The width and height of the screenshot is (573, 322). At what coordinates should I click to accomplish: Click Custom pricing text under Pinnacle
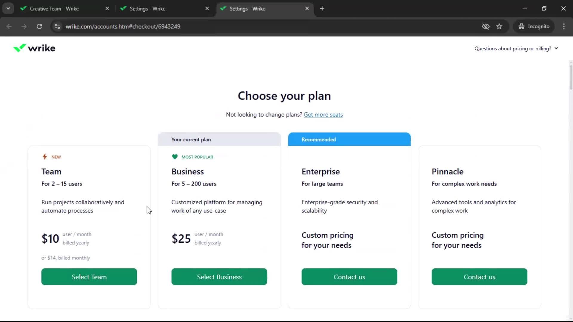point(458,240)
